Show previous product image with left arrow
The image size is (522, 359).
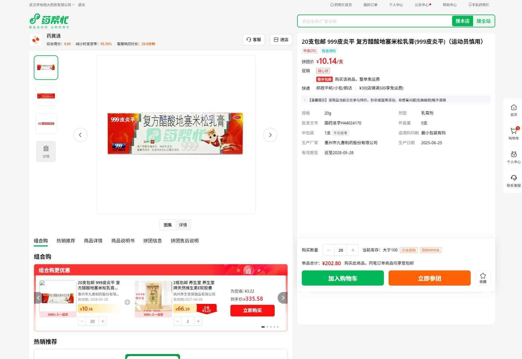80,135
